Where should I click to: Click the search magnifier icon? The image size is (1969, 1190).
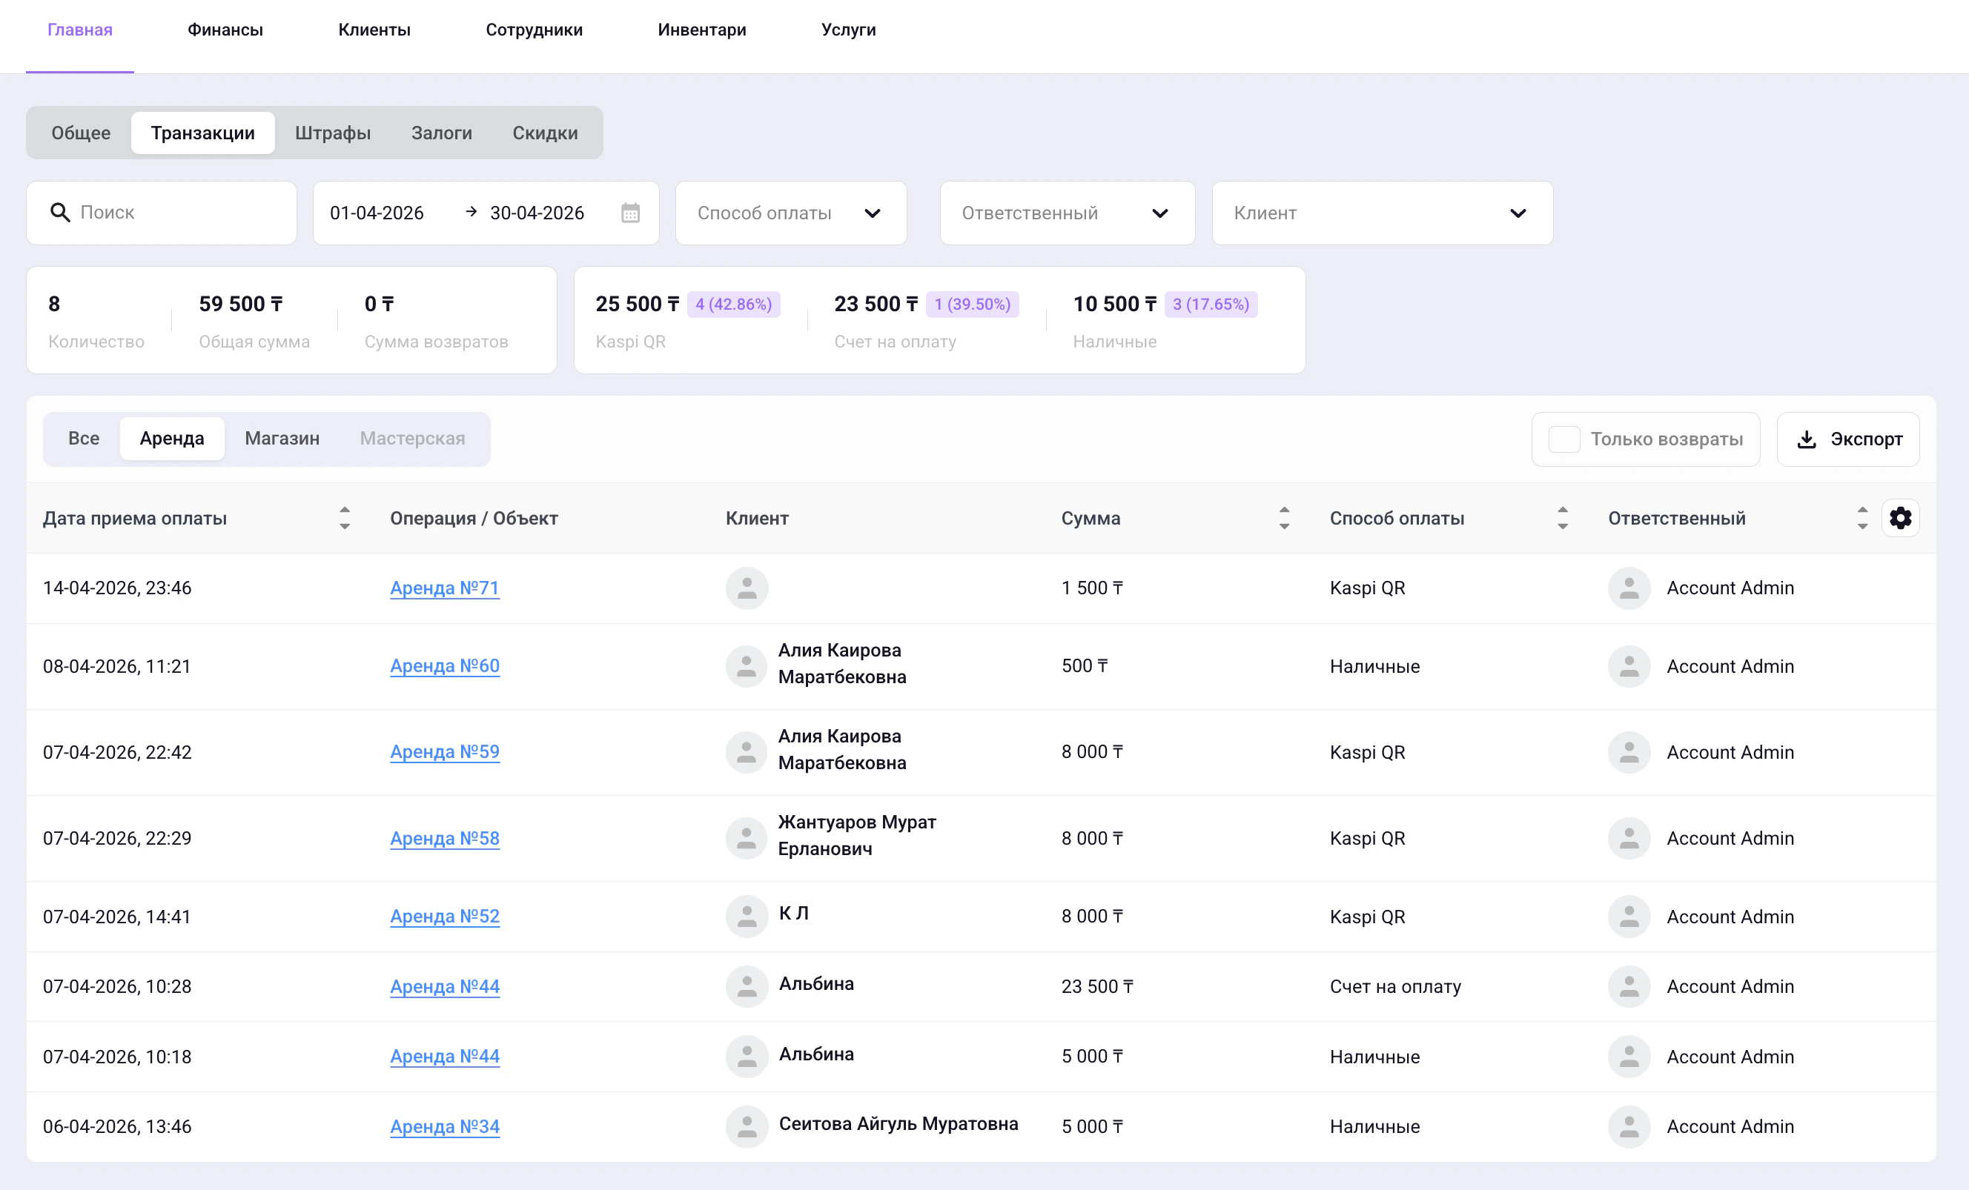click(x=60, y=213)
